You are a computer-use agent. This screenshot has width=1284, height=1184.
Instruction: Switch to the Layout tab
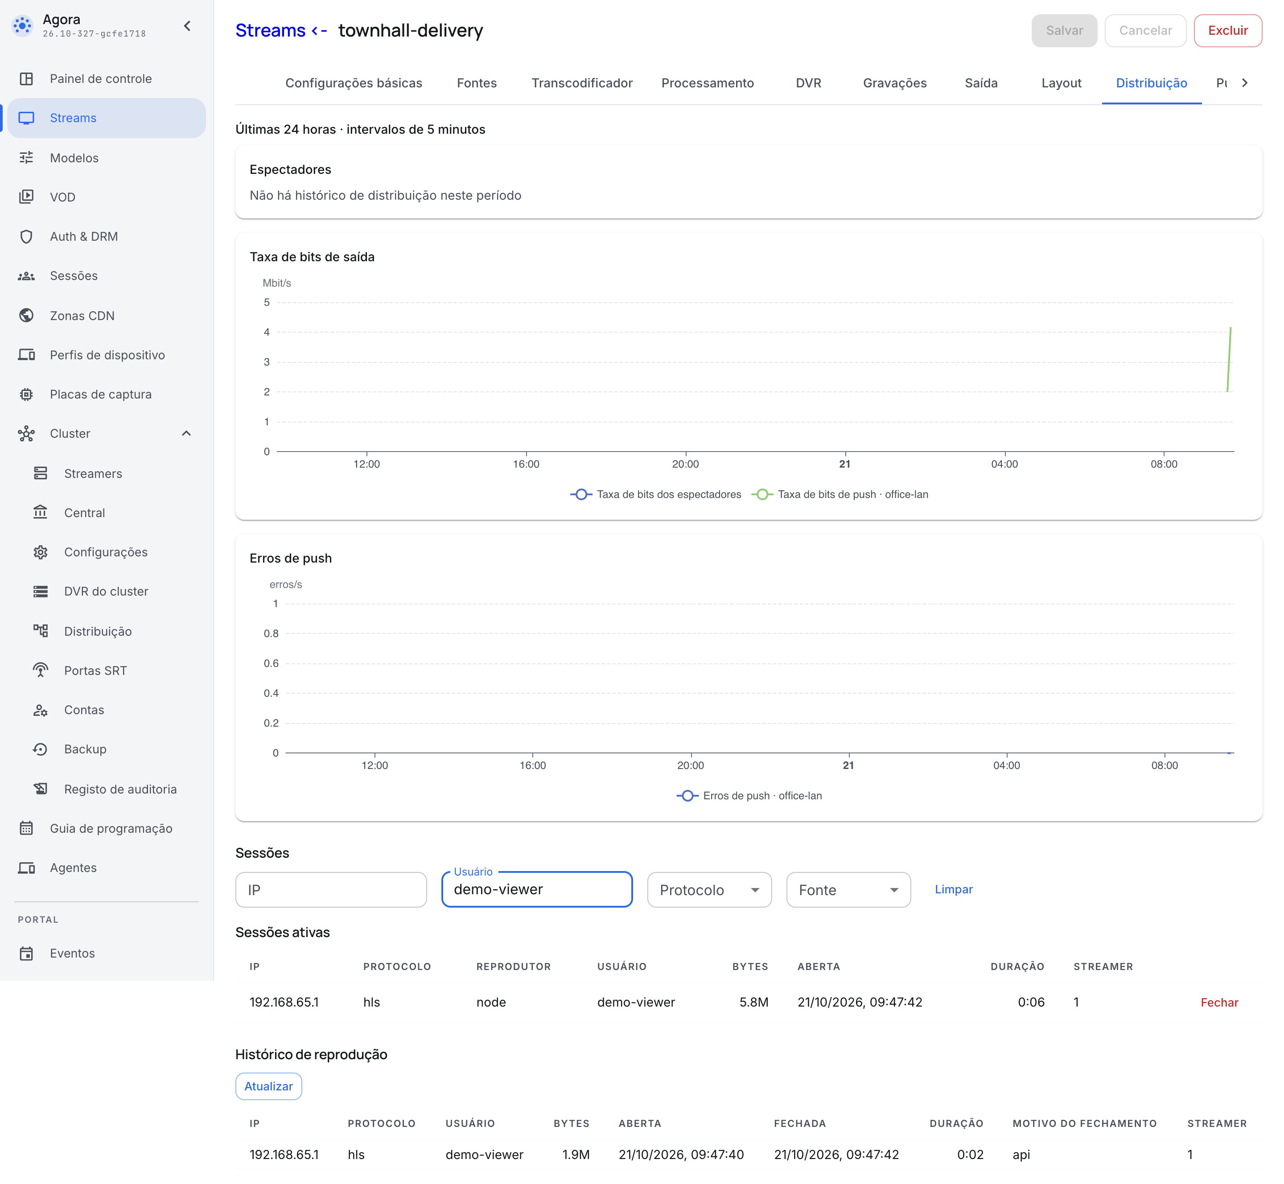click(1061, 82)
